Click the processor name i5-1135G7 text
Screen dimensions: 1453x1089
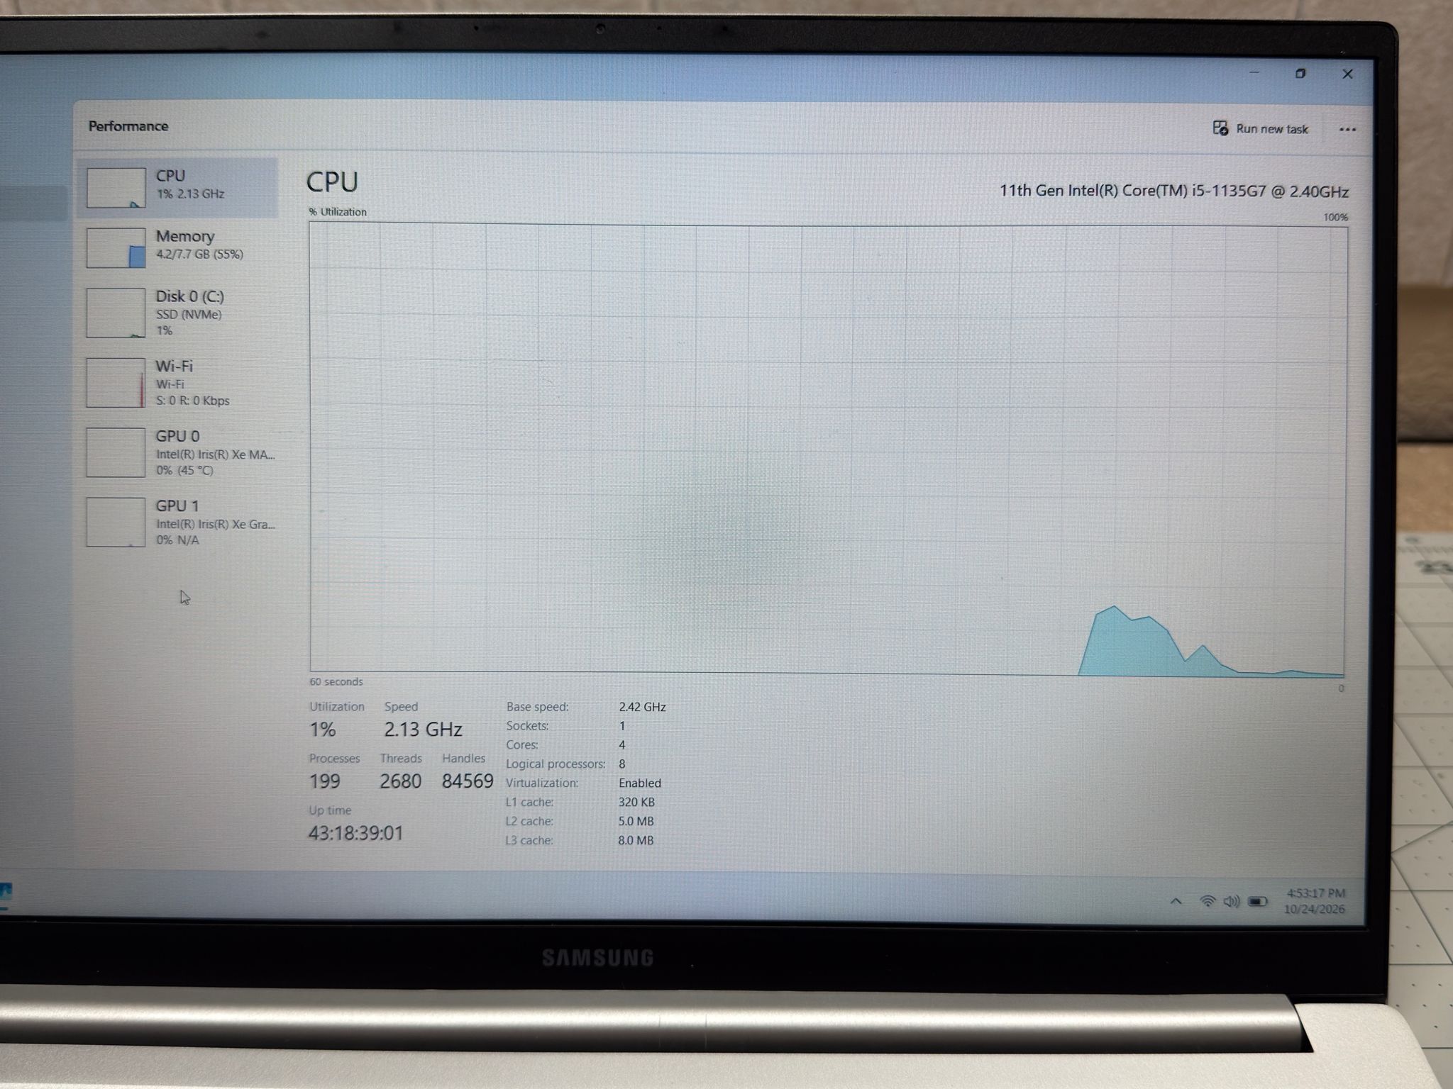[1174, 191]
